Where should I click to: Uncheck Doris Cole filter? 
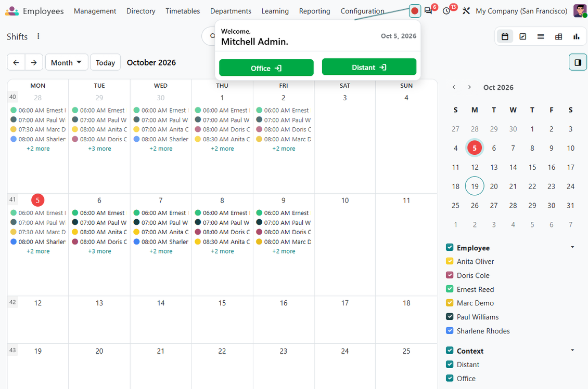coord(450,275)
